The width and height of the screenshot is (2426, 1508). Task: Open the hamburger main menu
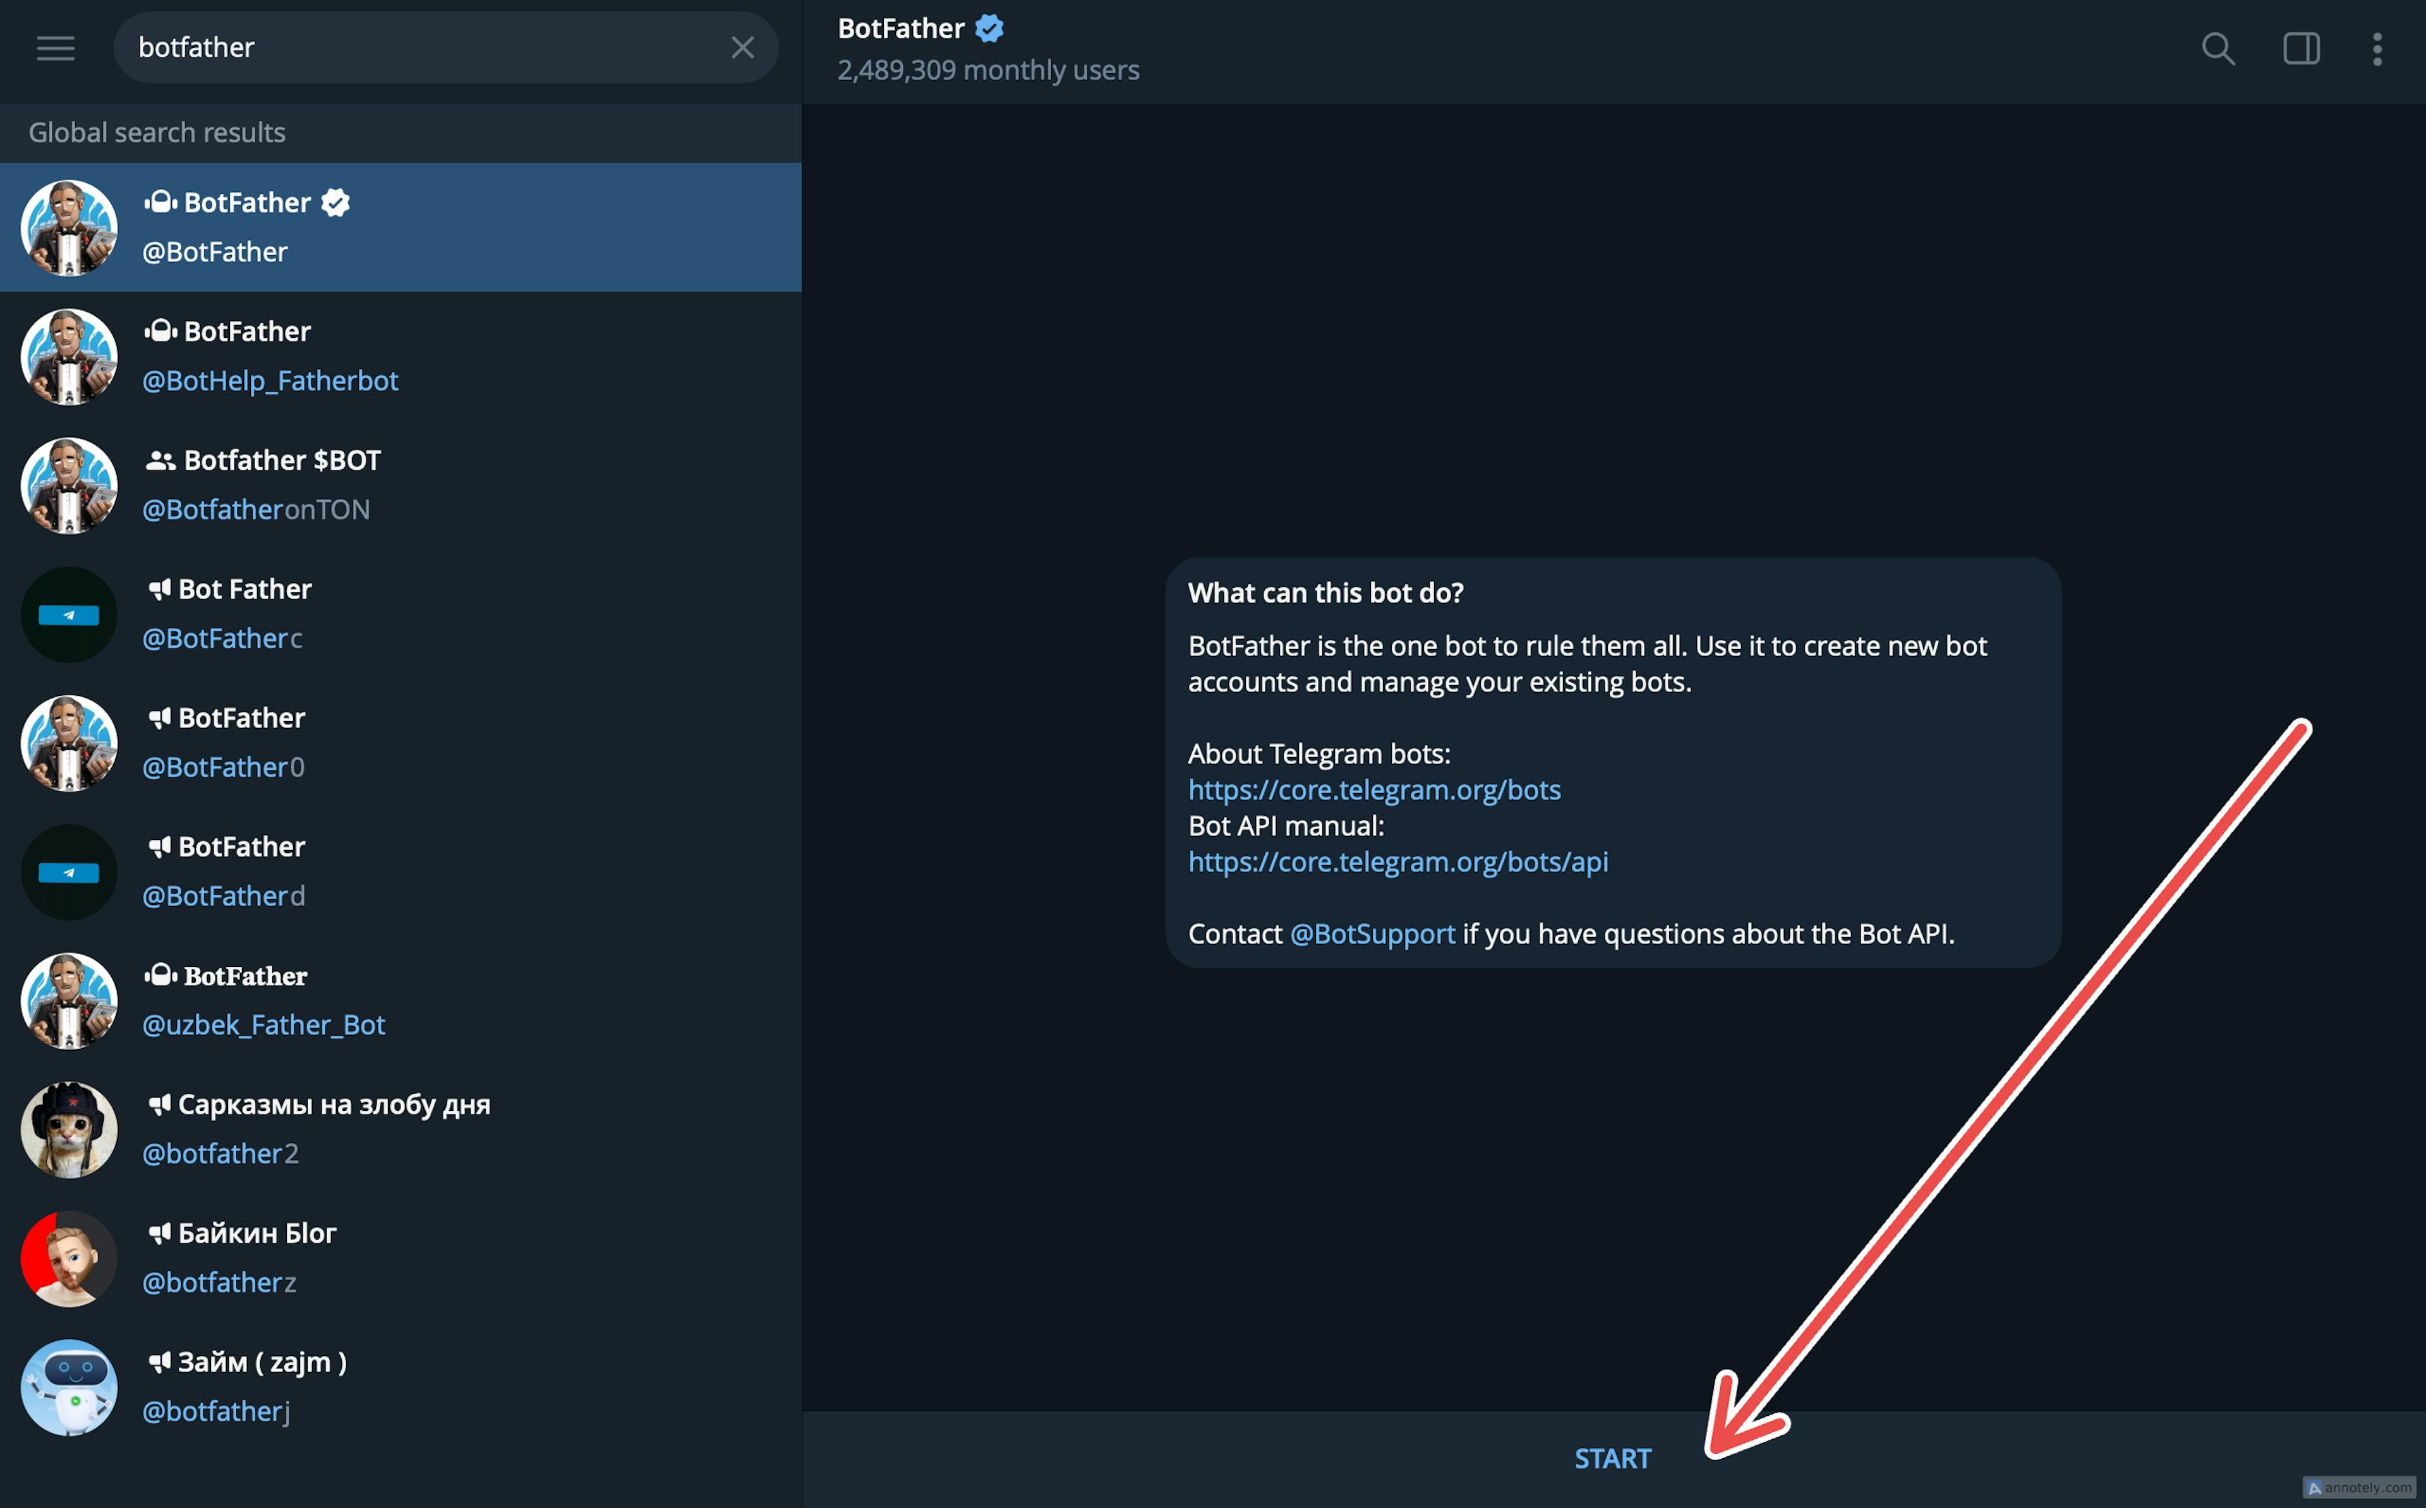(x=56, y=48)
